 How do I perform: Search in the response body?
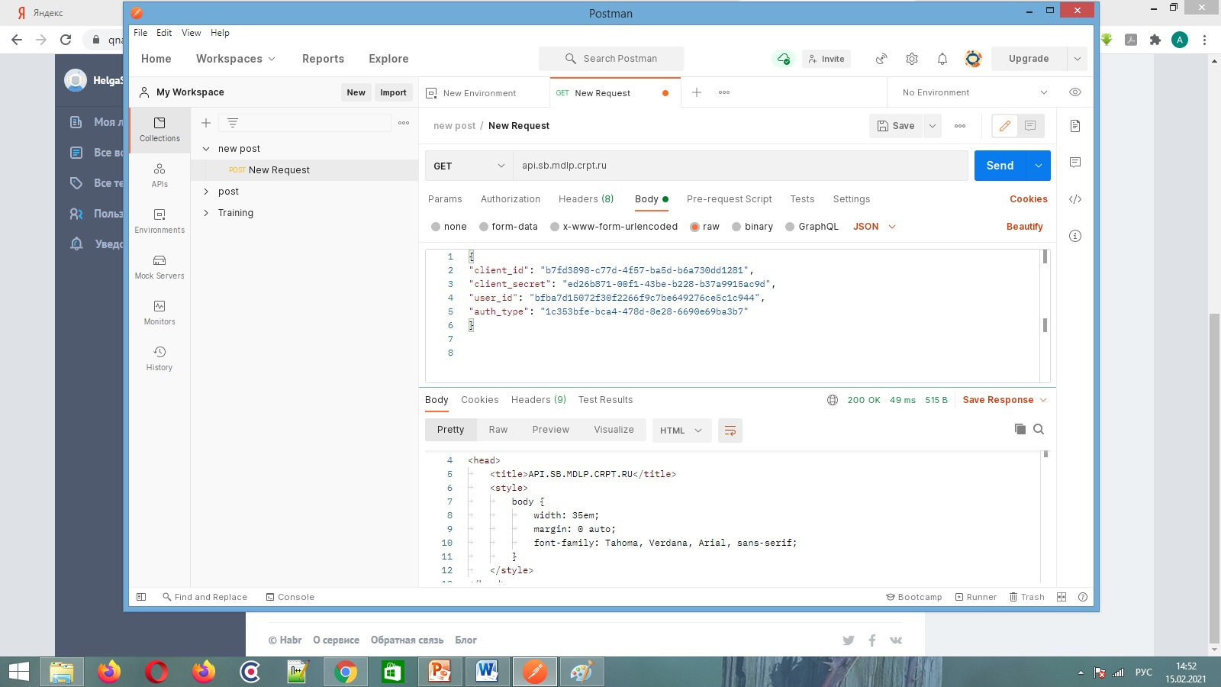coord(1039,429)
